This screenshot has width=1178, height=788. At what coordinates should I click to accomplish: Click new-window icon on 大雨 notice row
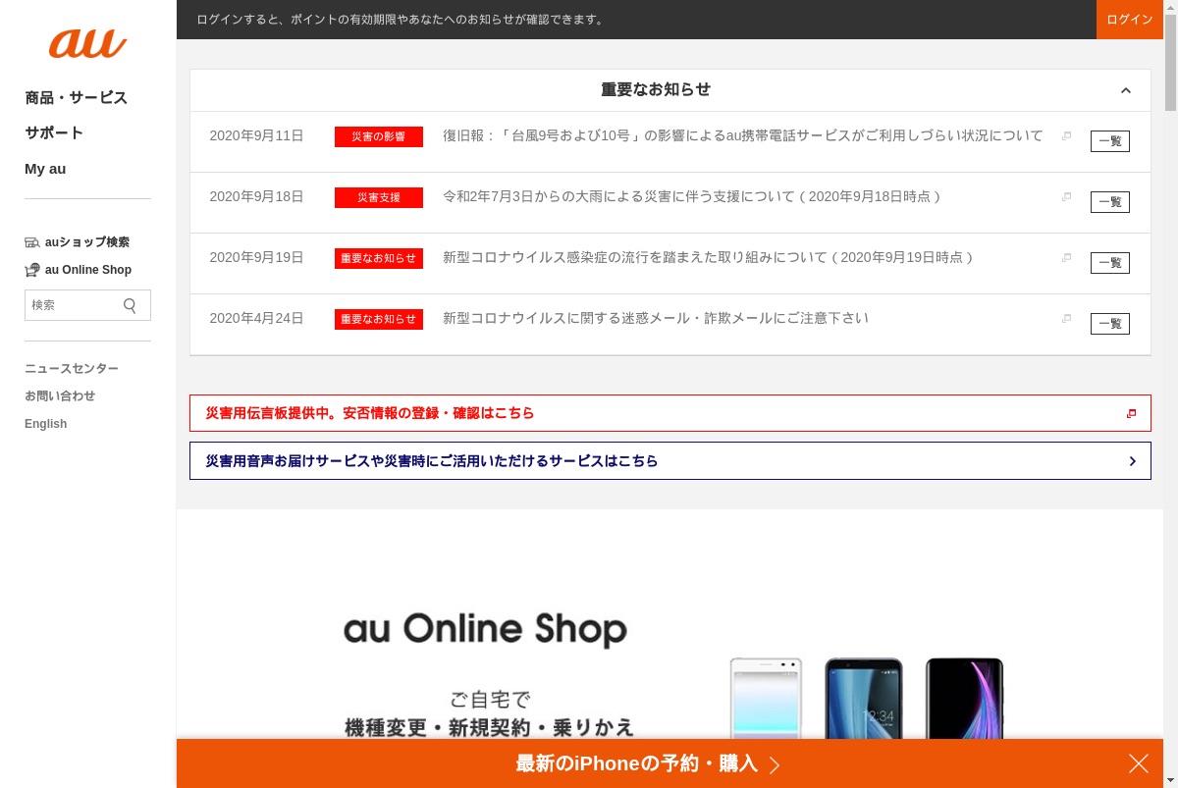click(x=1066, y=196)
